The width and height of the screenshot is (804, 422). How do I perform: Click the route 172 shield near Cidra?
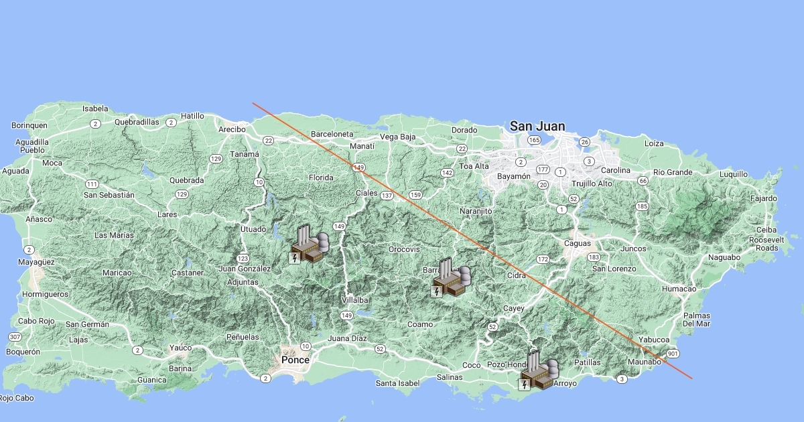pyautogui.click(x=542, y=259)
